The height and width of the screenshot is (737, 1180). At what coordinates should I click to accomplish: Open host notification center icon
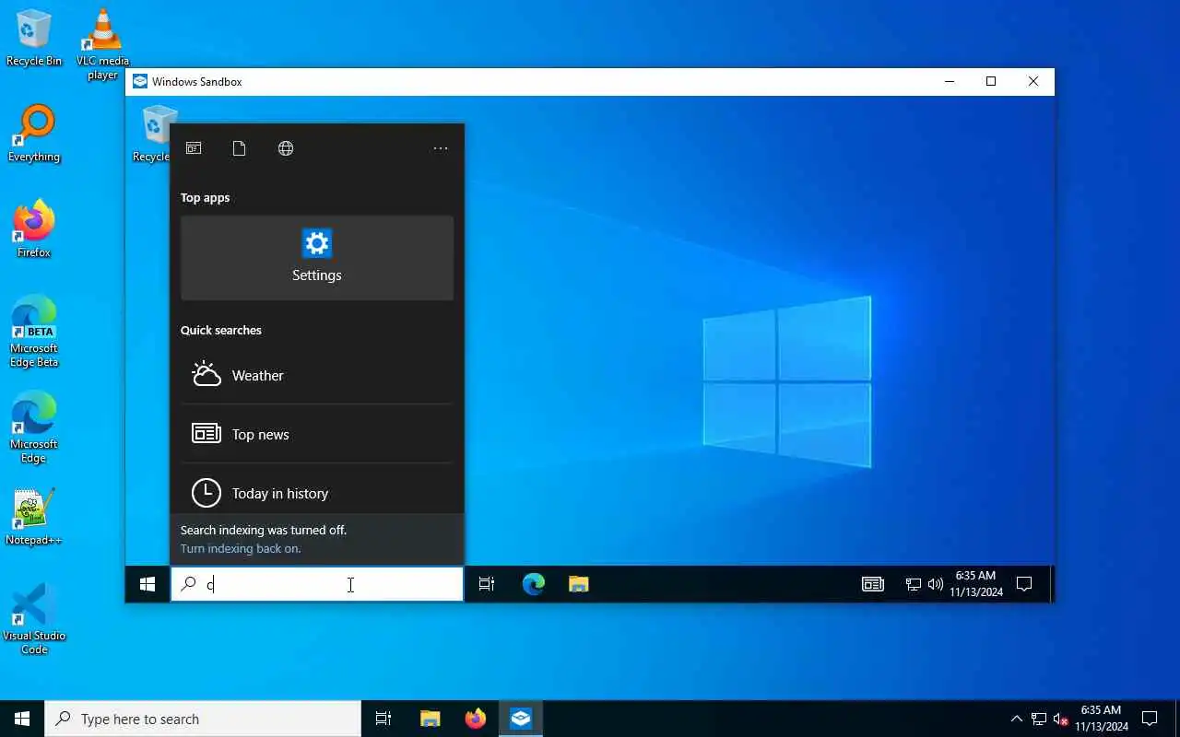(1150, 719)
